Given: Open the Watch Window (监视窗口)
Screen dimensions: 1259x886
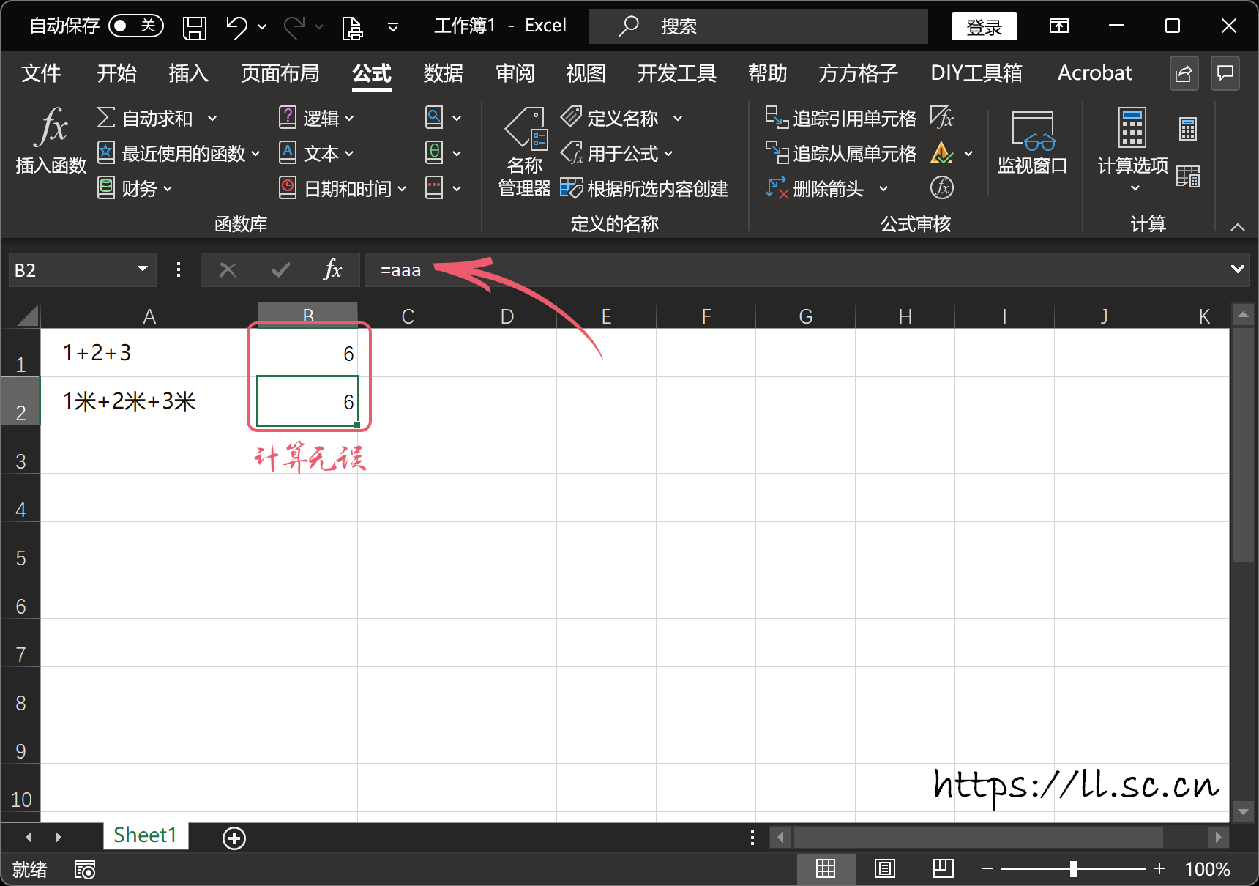Looking at the screenshot, I should coord(1032,144).
